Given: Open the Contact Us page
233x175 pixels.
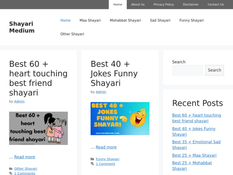Looking at the screenshot, I should coord(216,5).
